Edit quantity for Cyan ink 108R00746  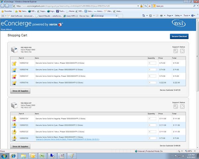click(x=152, y=70)
